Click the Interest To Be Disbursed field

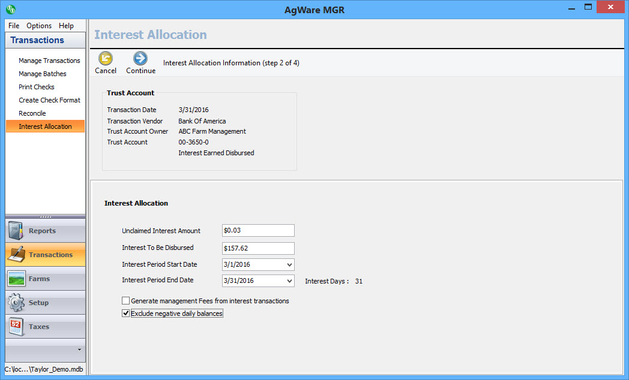[258, 248]
